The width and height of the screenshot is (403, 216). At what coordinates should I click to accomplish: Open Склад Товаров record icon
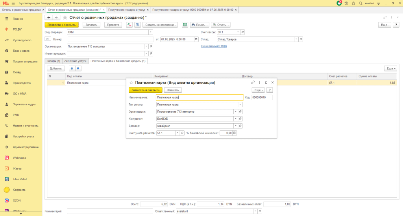click(301, 39)
